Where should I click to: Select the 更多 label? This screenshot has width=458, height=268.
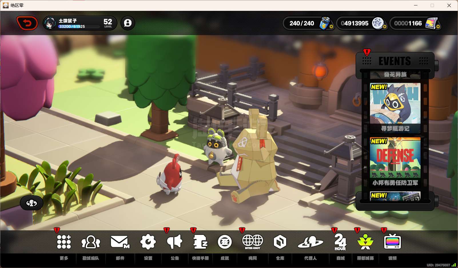point(64,258)
